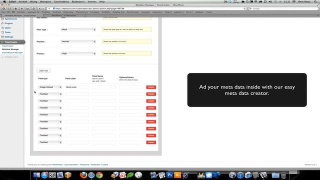Open the Wijzig menu
Image resolution: width=320 pixels, height=180 pixels.
click(x=33, y=1)
